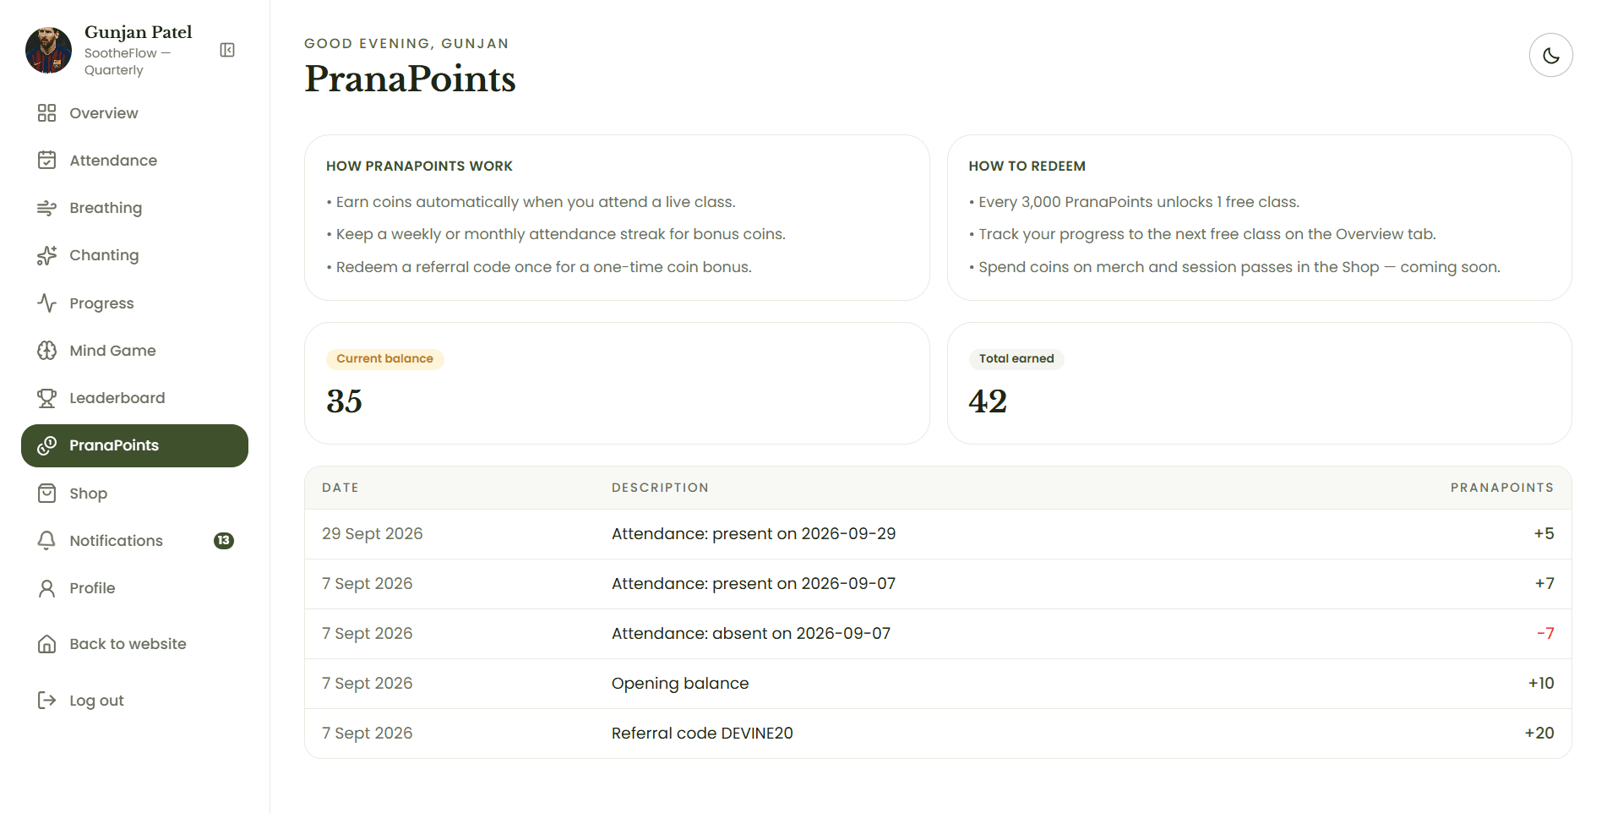Click the Attendance calendar icon
This screenshot has height=813, width=1607.
(x=46, y=161)
